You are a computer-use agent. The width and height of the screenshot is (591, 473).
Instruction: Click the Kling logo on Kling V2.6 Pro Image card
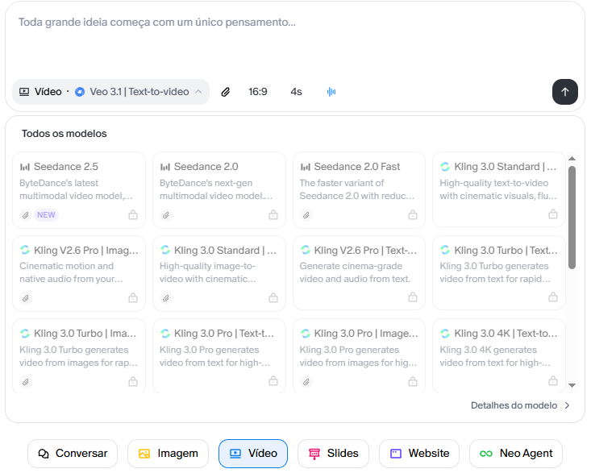click(25, 250)
